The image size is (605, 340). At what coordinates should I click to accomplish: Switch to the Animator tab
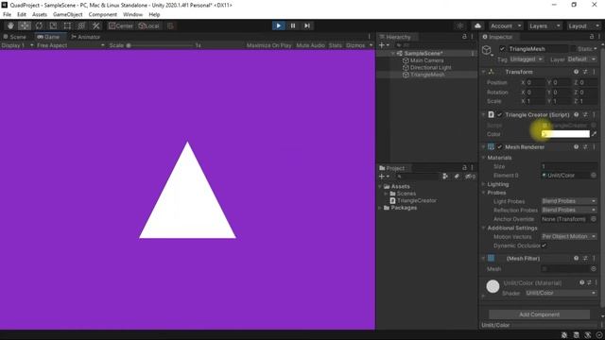click(x=86, y=37)
